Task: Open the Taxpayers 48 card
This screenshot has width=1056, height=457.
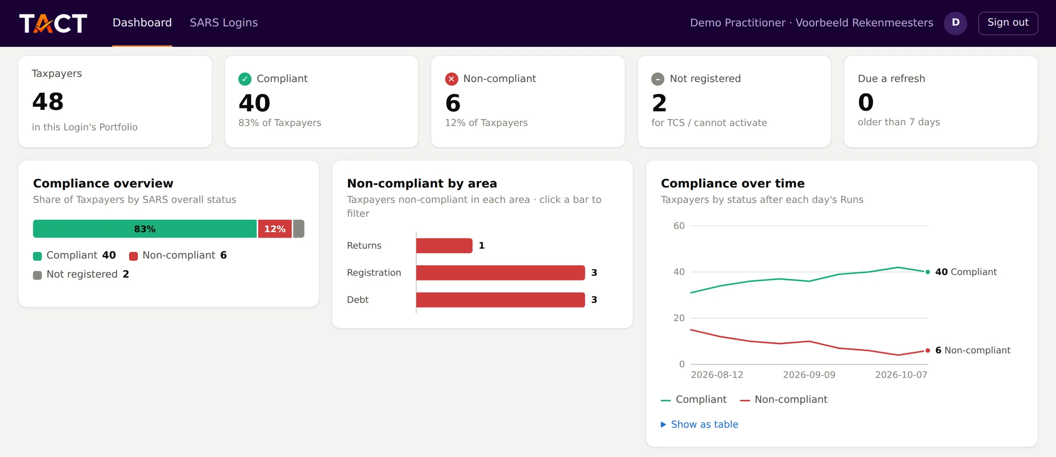Action: pyautogui.click(x=115, y=101)
